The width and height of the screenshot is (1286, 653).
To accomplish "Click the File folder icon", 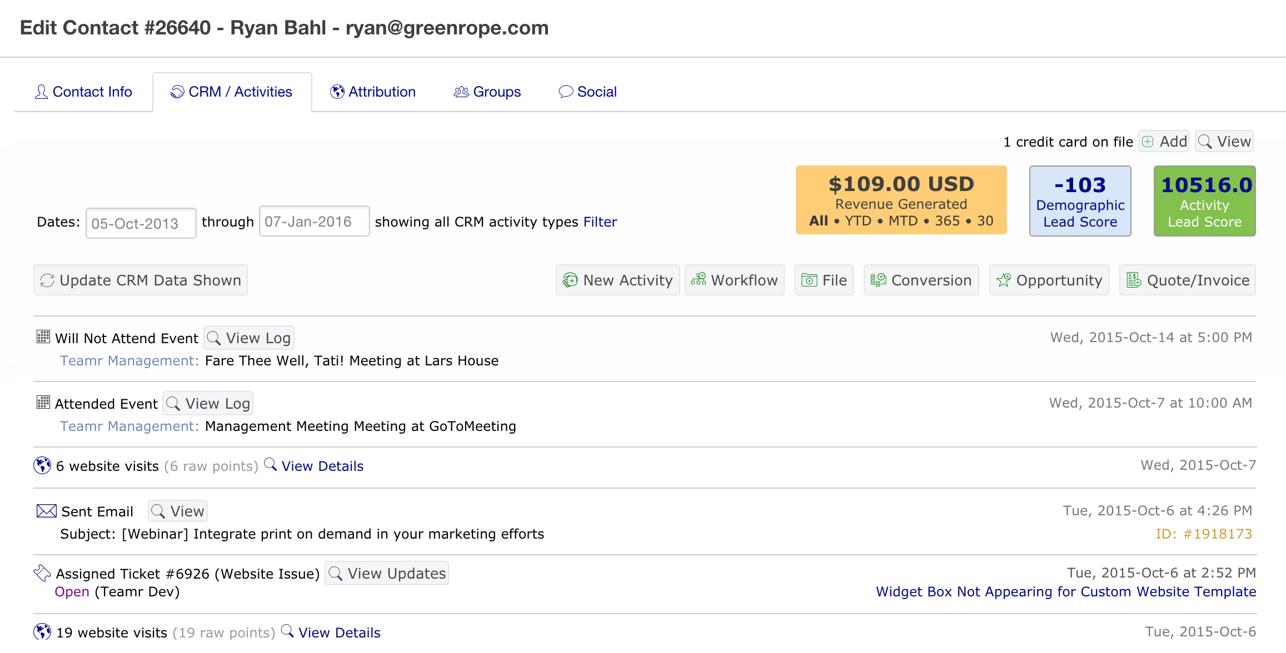I will pos(809,280).
